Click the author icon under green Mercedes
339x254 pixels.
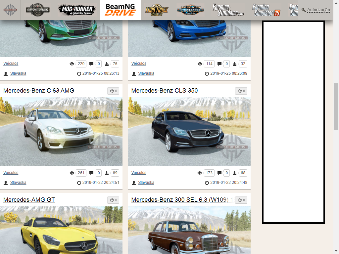coord(6,74)
